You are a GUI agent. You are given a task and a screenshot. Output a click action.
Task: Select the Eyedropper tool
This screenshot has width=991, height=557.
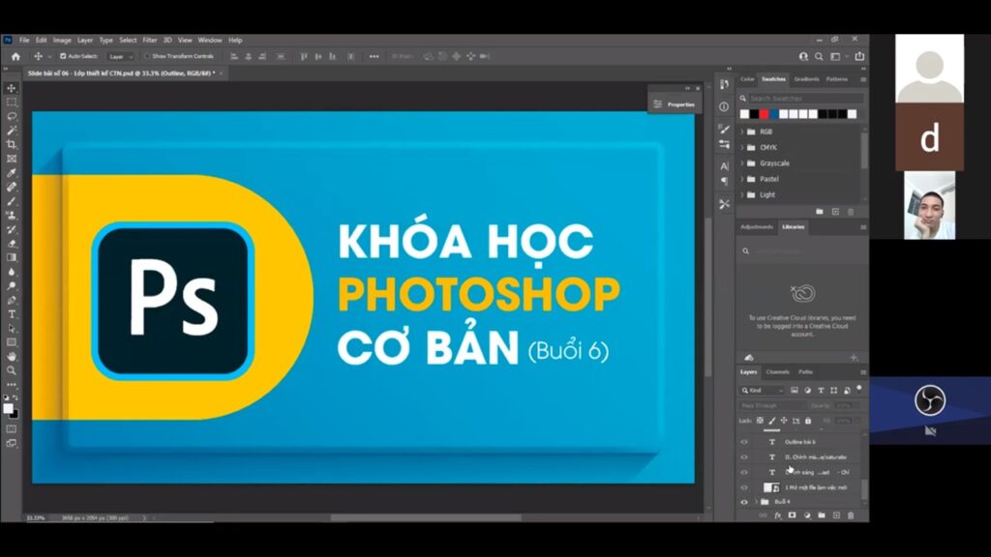pyautogui.click(x=12, y=173)
